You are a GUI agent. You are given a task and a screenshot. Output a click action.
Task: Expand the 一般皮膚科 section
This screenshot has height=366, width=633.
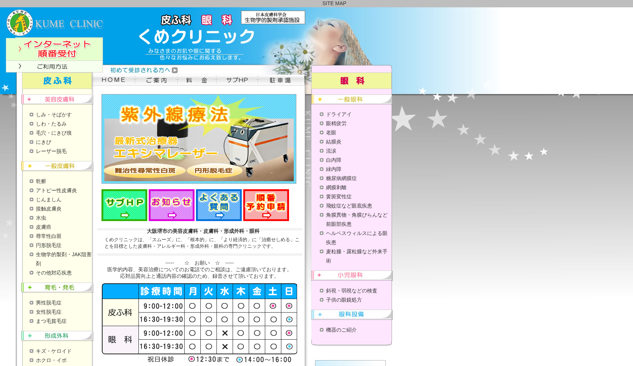tap(57, 166)
